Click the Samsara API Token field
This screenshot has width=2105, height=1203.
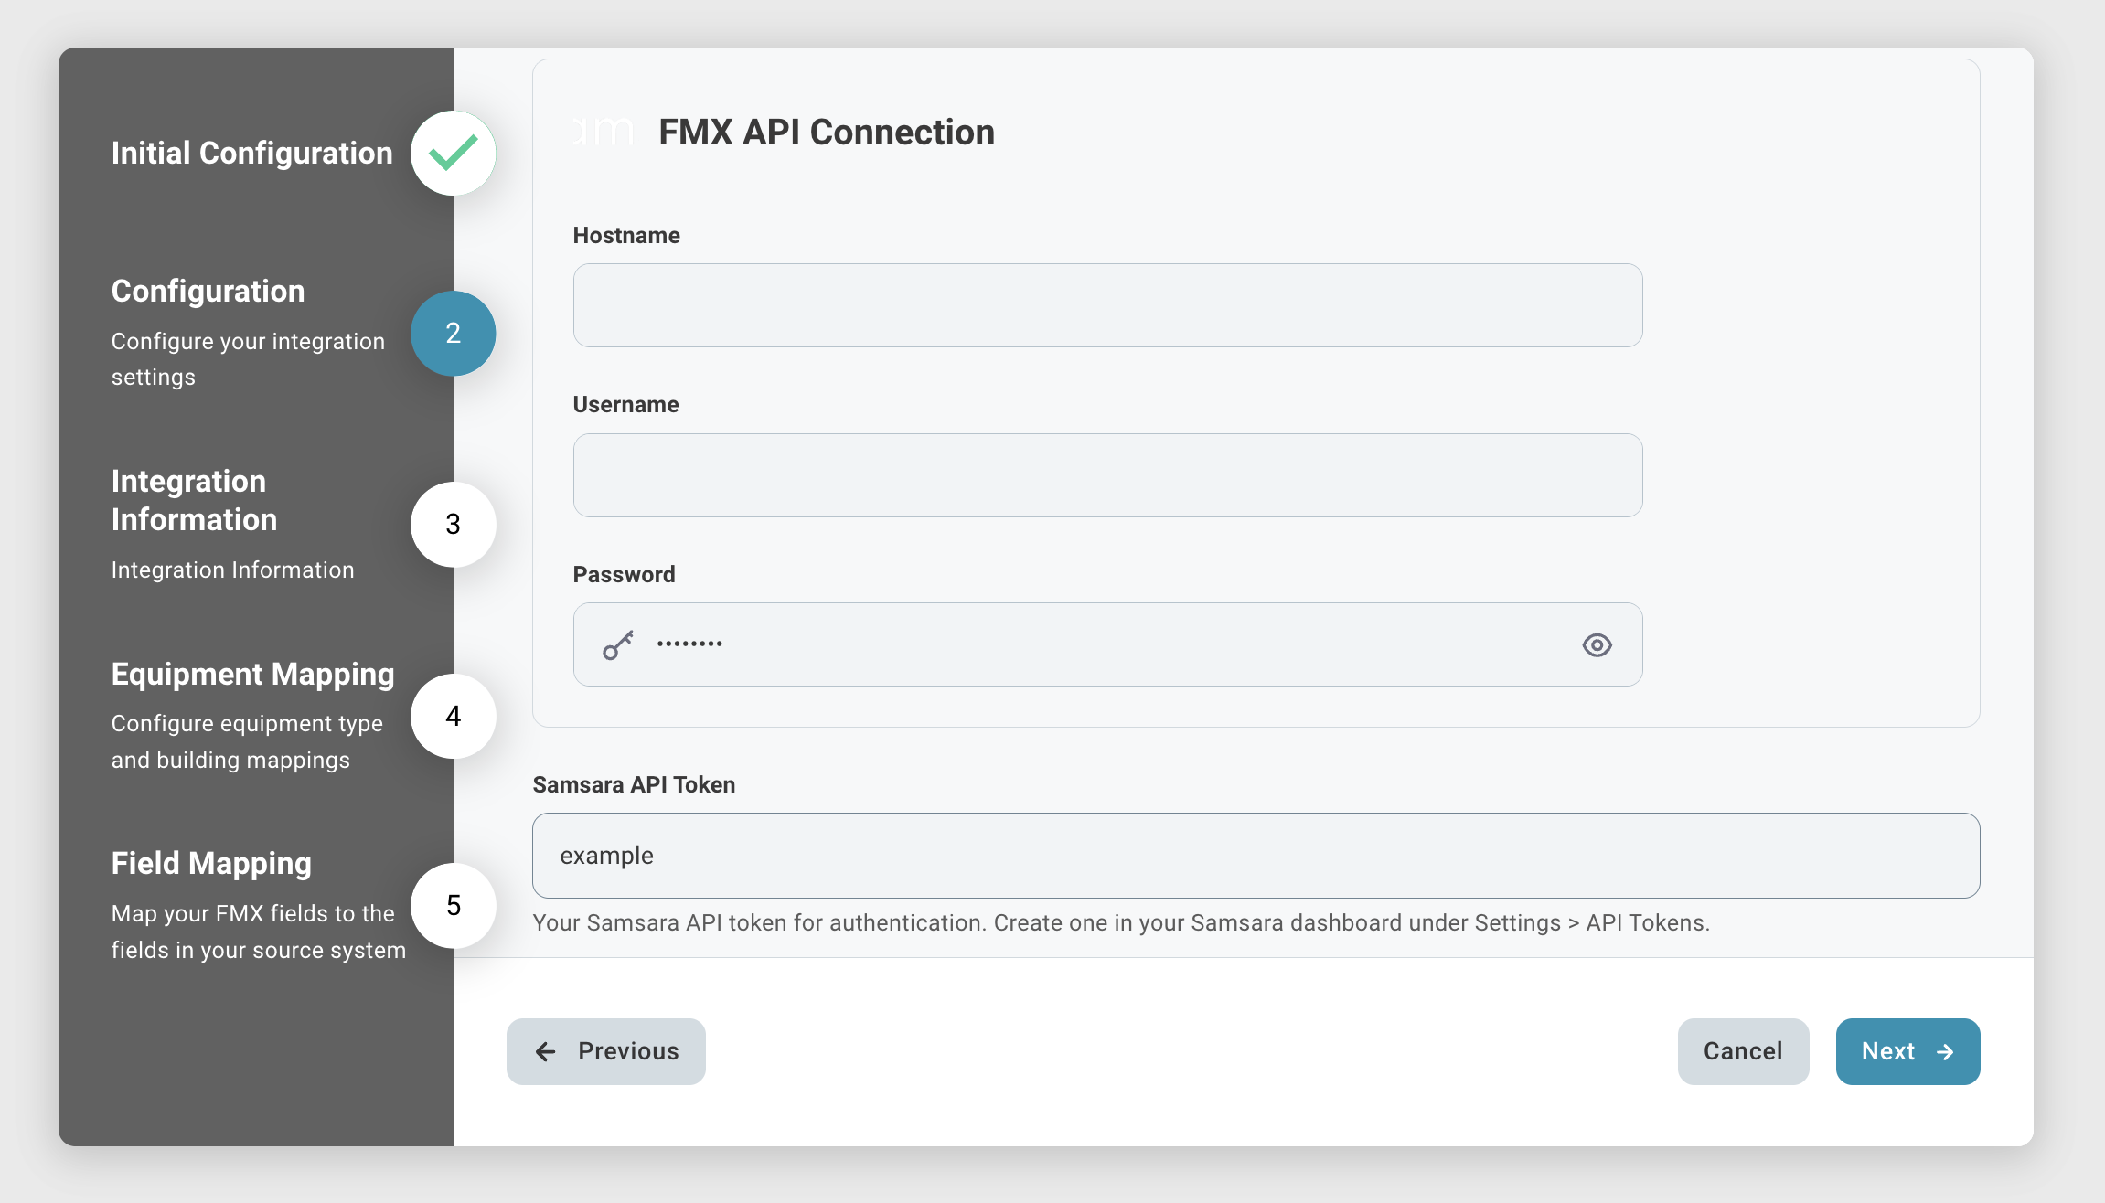click(x=1256, y=856)
